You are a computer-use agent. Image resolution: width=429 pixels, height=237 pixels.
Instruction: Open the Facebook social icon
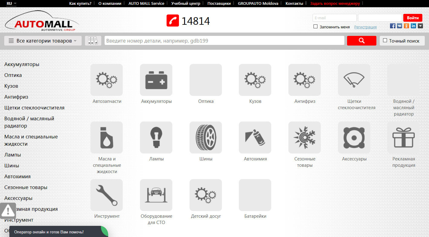[393, 26]
